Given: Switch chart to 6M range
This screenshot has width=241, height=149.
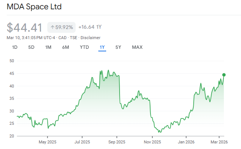Looking at the screenshot, I should (66, 47).
